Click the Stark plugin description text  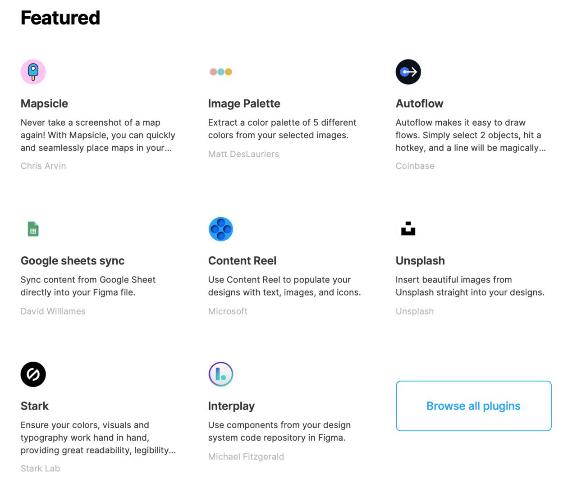(98, 437)
